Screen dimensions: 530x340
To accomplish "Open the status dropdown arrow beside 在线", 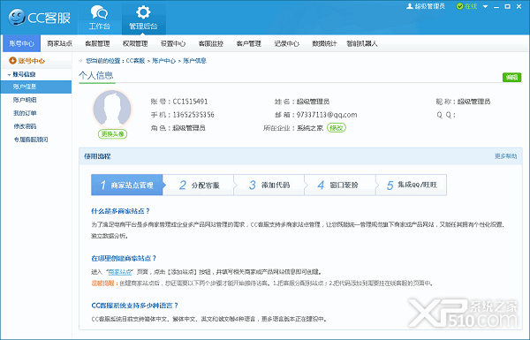I will [485, 6].
